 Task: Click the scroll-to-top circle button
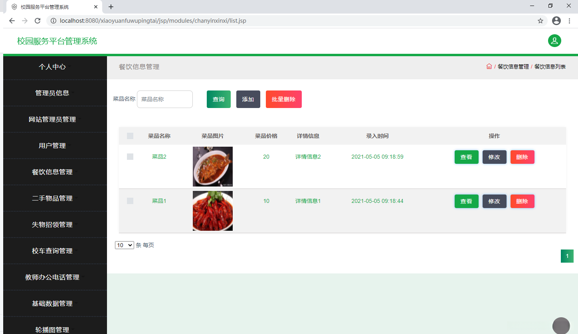click(561, 325)
